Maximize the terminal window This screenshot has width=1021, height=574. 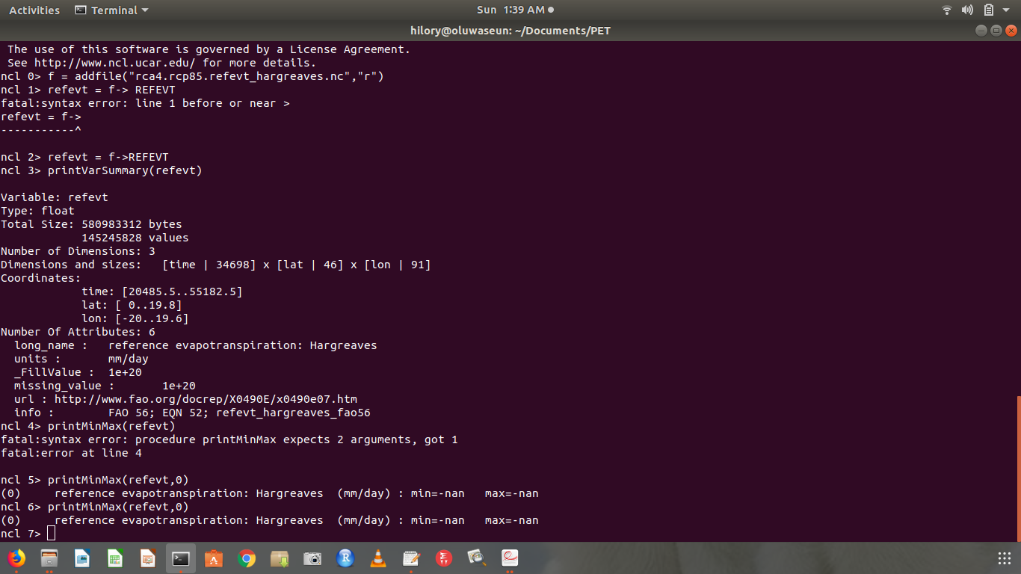996,31
